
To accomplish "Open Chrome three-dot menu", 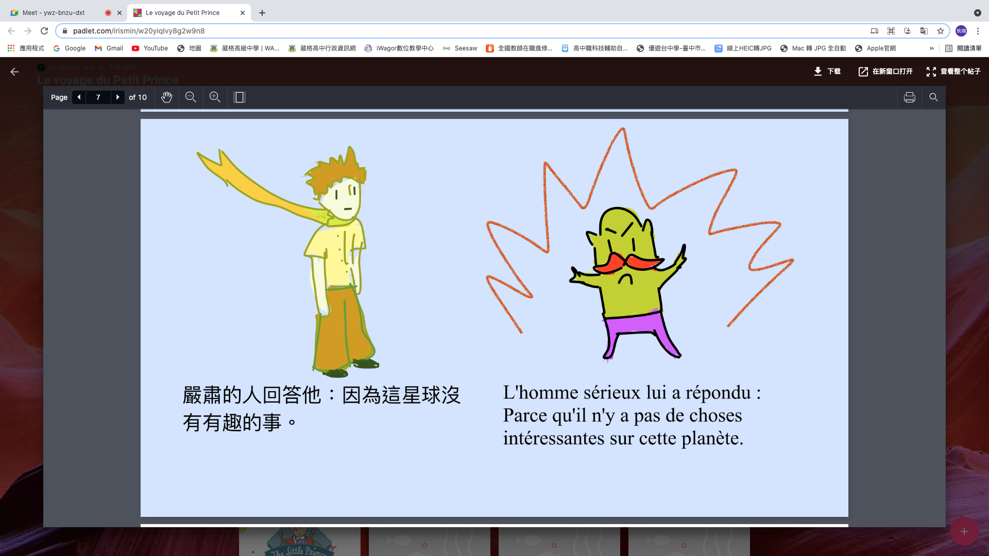I will pos(978,31).
